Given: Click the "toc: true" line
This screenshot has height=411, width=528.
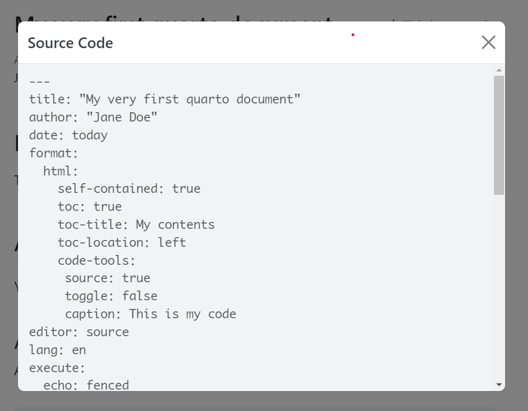Looking at the screenshot, I should pos(90,206).
